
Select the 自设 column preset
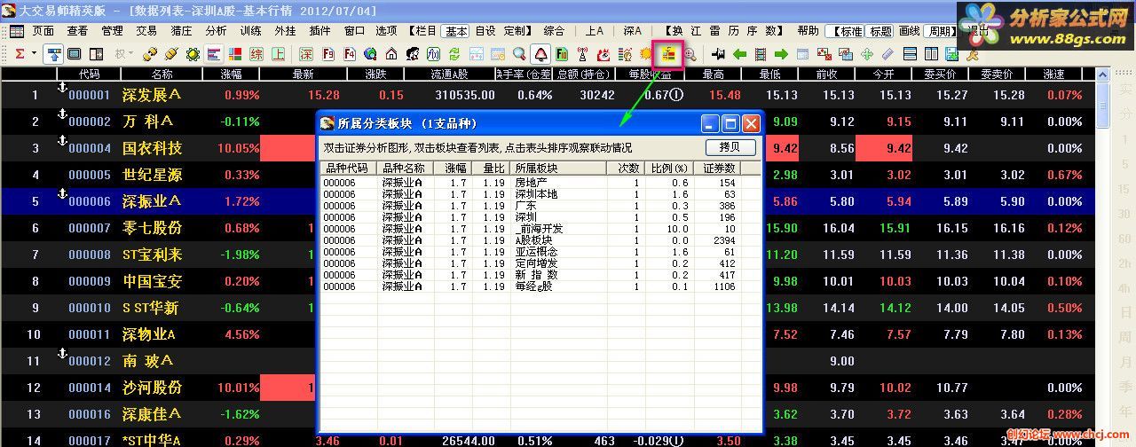(x=485, y=30)
